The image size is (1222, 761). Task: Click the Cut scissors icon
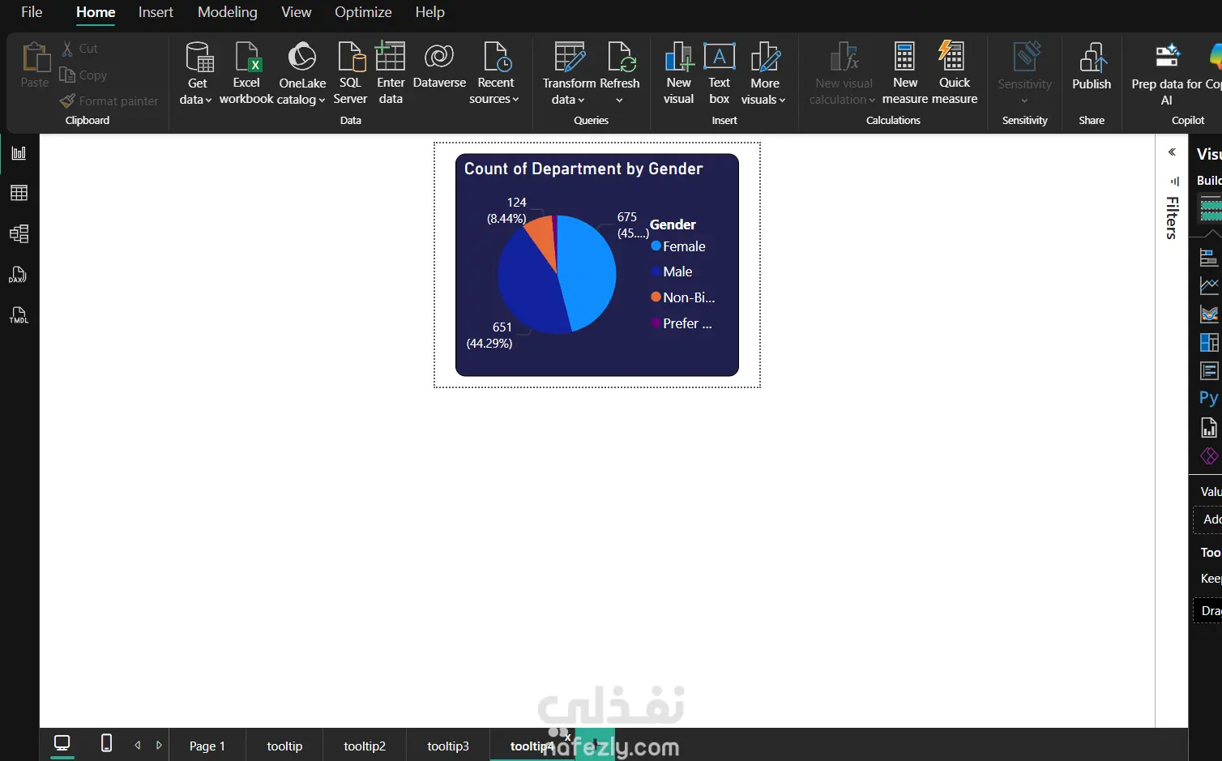pyautogui.click(x=67, y=49)
